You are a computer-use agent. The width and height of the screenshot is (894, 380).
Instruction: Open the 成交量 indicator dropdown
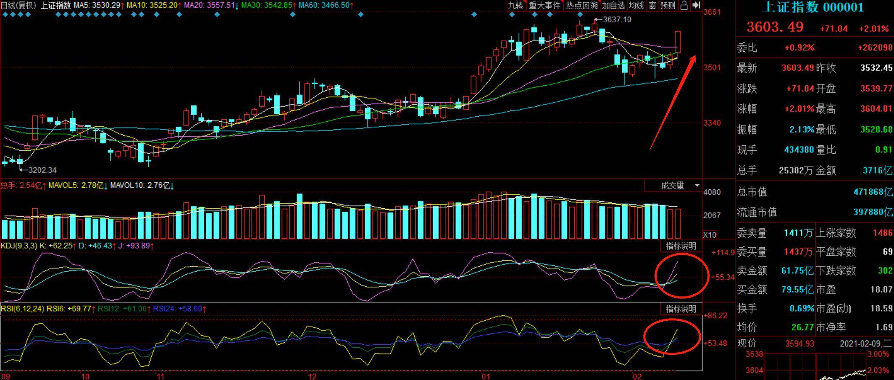(673, 185)
